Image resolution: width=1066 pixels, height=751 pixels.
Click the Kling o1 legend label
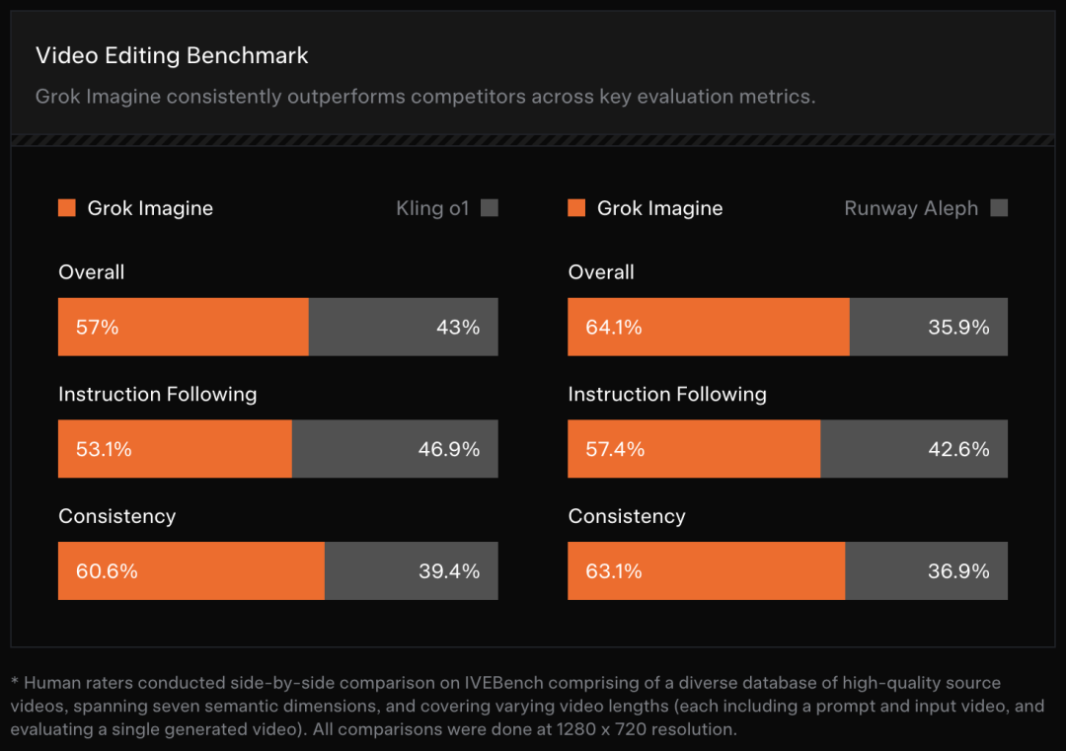tap(432, 208)
